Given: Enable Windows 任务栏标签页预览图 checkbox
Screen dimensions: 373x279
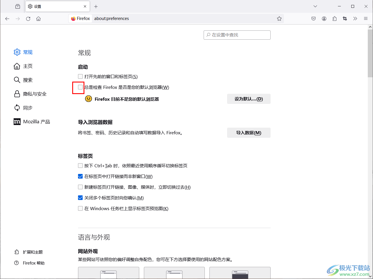Looking at the screenshot, I should click(80, 208).
